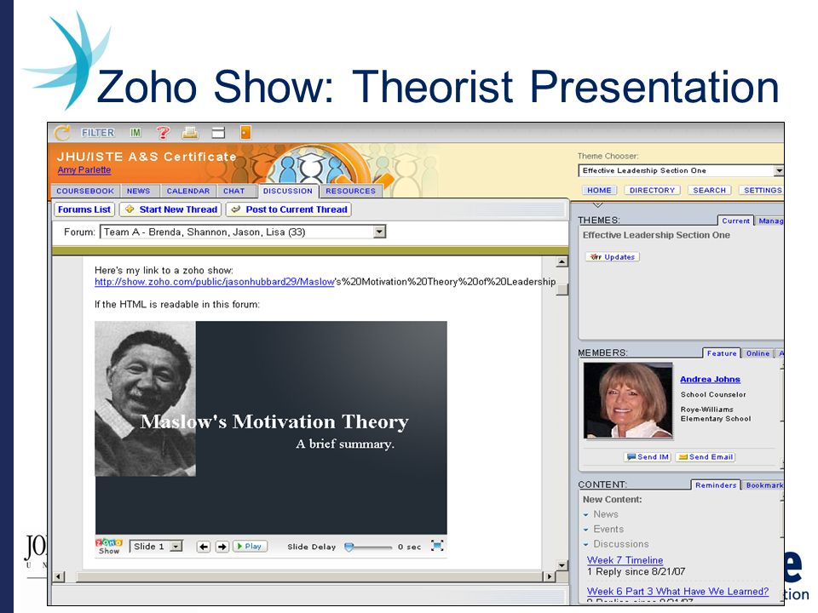Go to next slide arrow
This screenshot has height=613, width=818.
pyautogui.click(x=222, y=547)
